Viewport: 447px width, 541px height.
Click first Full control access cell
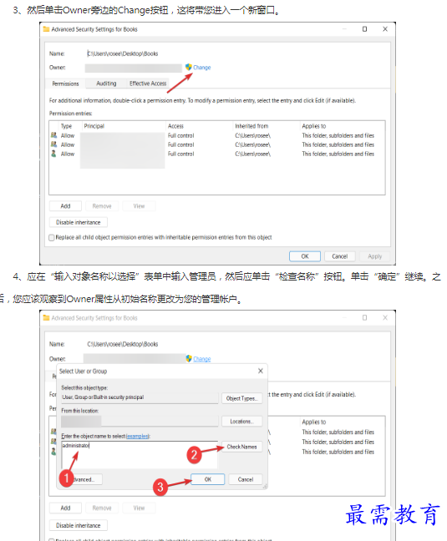click(180, 135)
